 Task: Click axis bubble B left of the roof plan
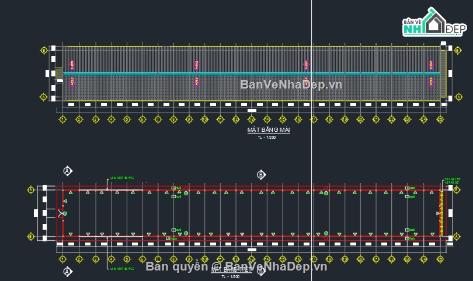[x=44, y=50]
